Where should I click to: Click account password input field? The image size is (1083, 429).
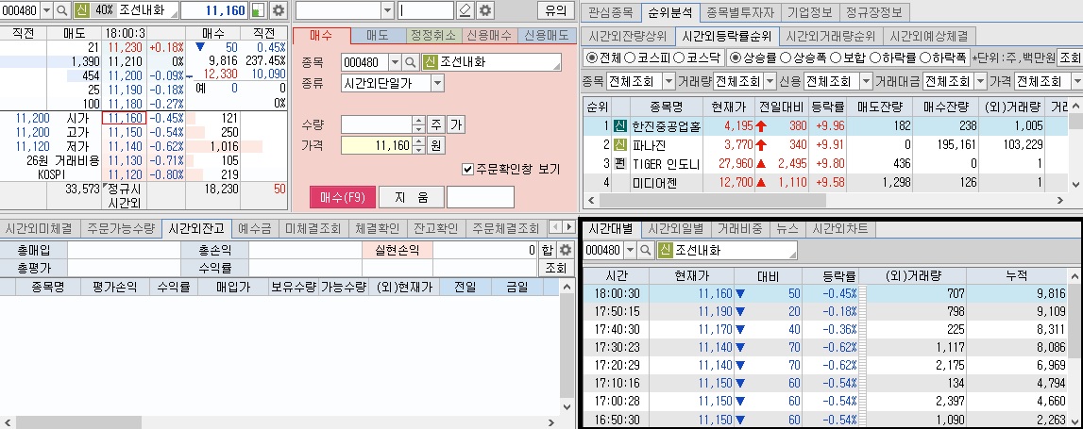426,10
